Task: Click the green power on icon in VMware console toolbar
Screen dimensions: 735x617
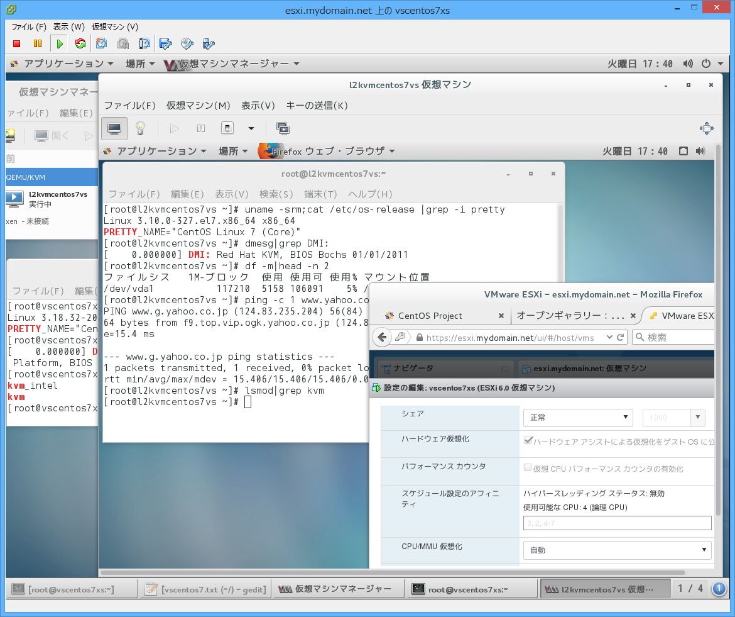Action: [x=60, y=43]
